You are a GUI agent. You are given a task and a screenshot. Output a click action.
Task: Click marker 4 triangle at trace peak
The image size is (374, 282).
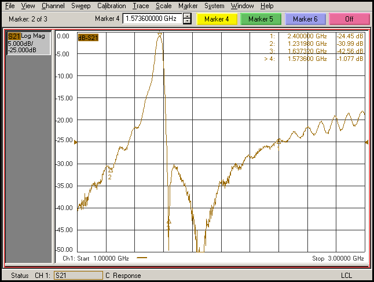click(x=160, y=35)
